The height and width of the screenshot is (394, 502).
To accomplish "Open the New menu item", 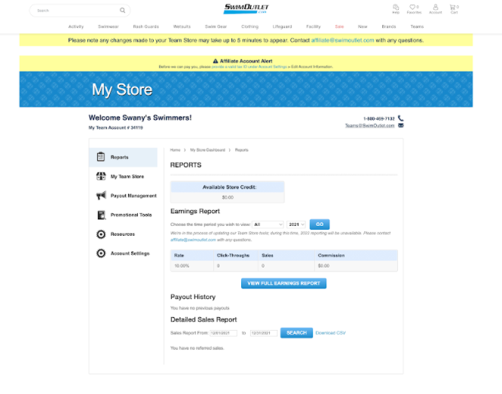I will pos(363,26).
